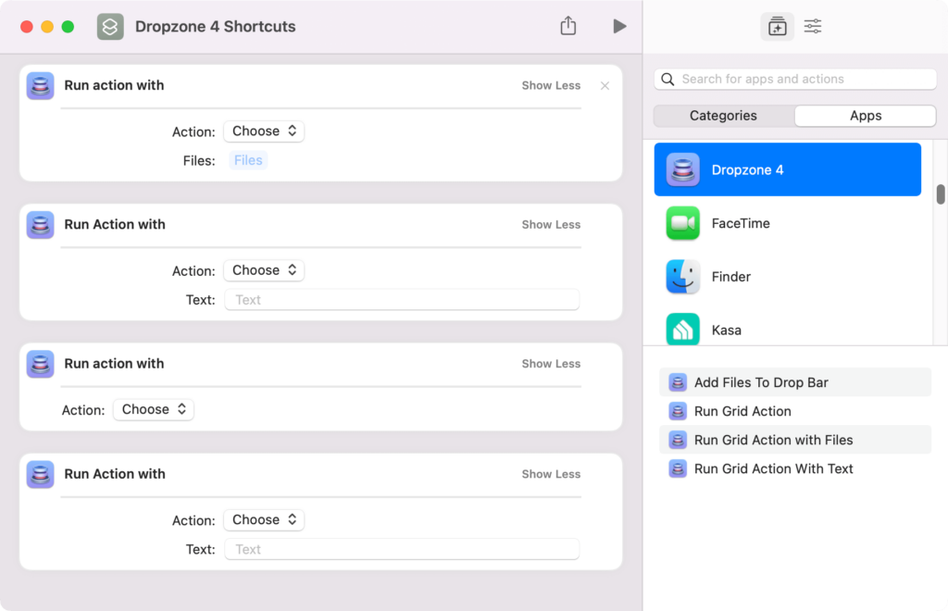
Task: Expand the Choose dropdown in the bottom action
Action: coord(264,519)
